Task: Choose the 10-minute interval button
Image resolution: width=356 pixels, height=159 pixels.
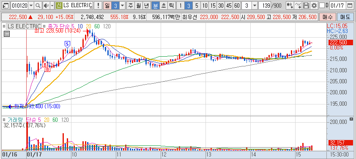Action: click(x=205, y=5)
